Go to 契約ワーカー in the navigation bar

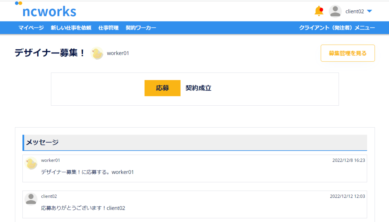(x=141, y=28)
